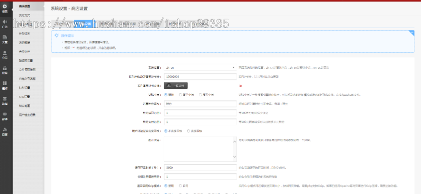Image resolution: width=421 pixels, height=194 pixels.
Task: Open the padlock Permissions section icon
Action: pyautogui.click(x=5, y=70)
